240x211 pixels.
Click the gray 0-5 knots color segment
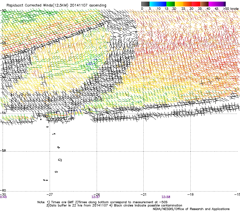pos(145,4)
